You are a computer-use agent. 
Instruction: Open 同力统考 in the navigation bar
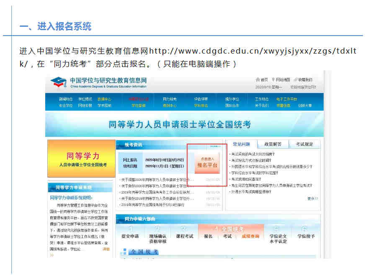pyautogui.click(x=170, y=99)
